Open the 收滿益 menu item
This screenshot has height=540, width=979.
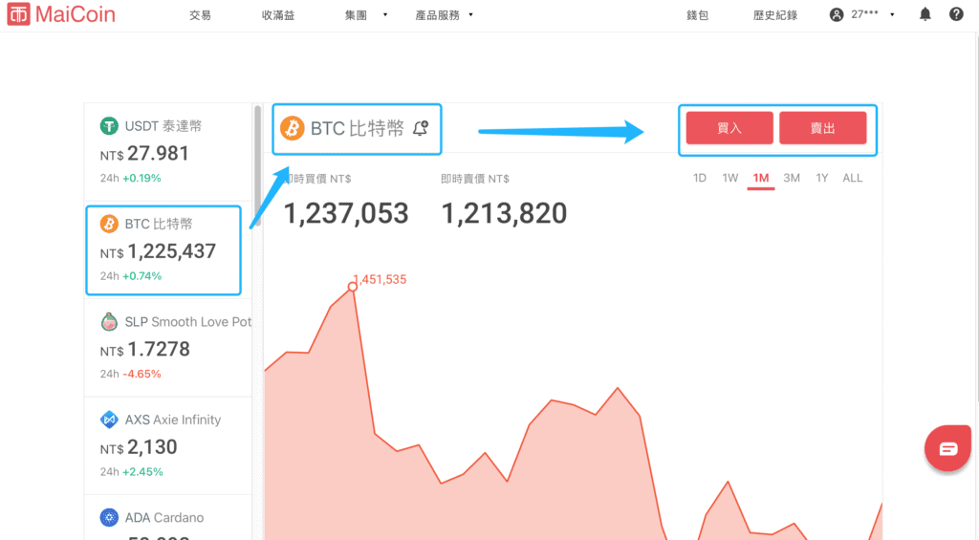(x=278, y=15)
